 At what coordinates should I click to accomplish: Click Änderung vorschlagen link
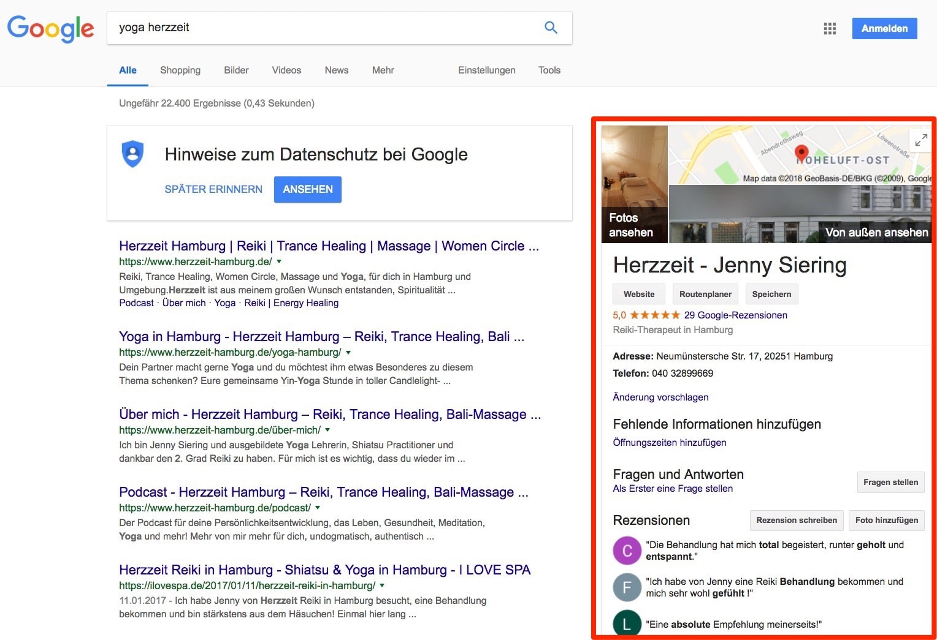tap(660, 397)
